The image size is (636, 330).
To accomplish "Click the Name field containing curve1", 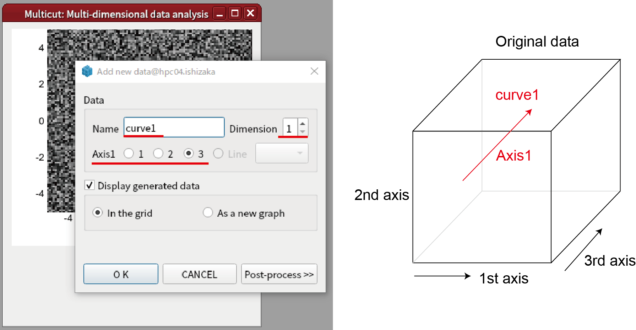I will 174,127.
